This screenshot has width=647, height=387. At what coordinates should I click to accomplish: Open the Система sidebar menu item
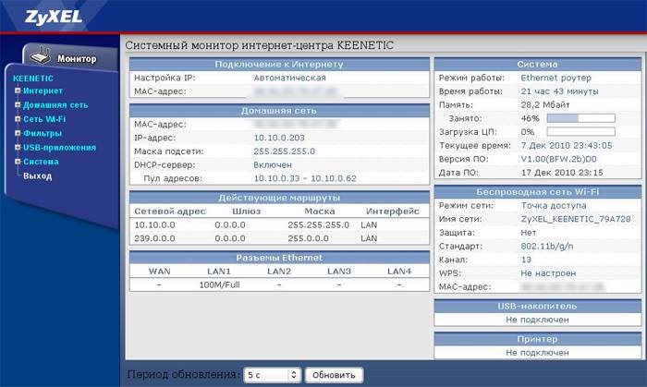(41, 162)
